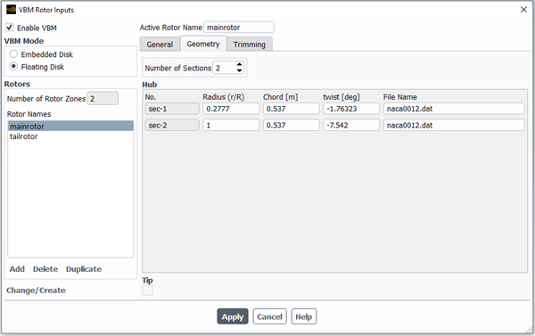Click Duplicate below rotor list
Image resolution: width=535 pixels, height=336 pixels.
point(84,269)
